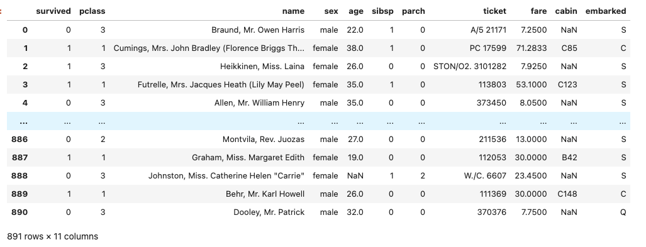
Task: Click the '891 rows × 11 columns' summary text
Action: tap(53, 237)
